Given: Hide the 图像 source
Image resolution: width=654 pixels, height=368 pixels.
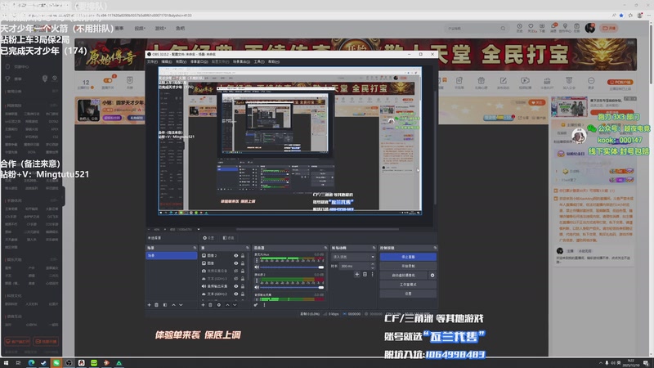Looking at the screenshot, I should pos(236,263).
